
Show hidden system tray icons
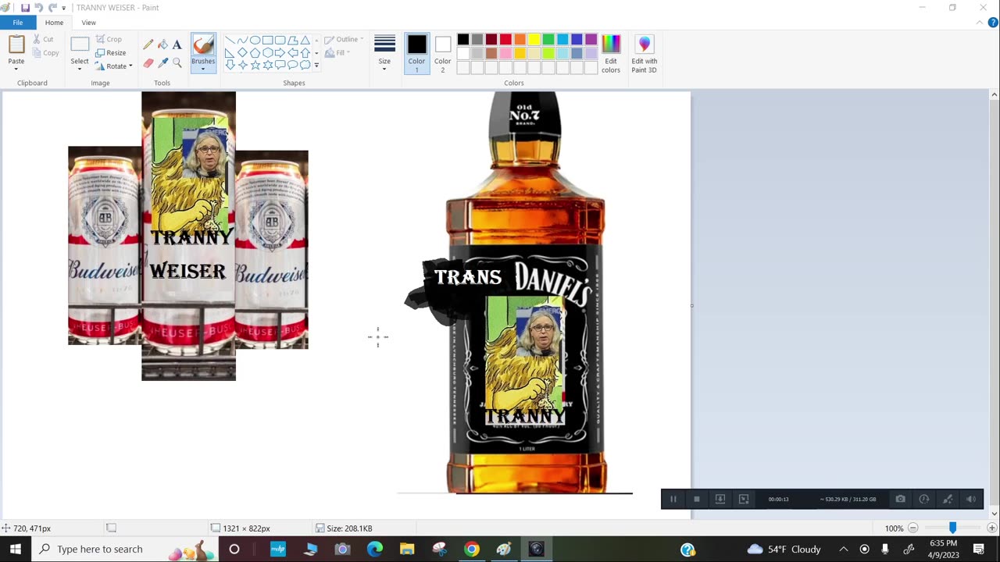(x=844, y=550)
